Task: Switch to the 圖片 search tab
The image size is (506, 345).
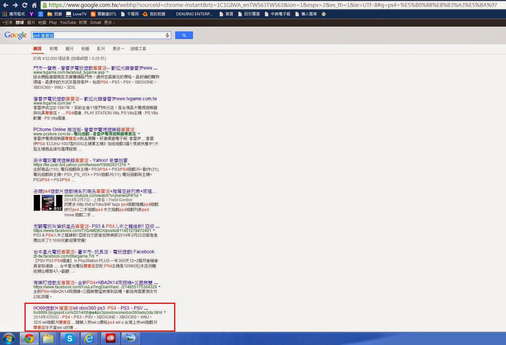Action: [70, 48]
